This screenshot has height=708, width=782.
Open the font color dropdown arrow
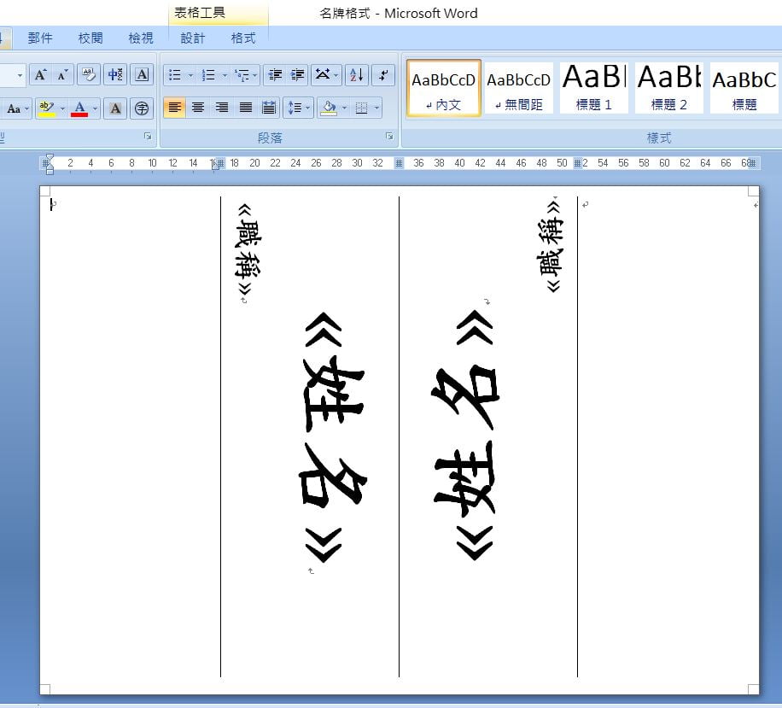click(x=95, y=108)
